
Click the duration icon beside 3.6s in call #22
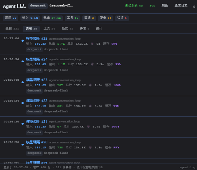coord(90,106)
